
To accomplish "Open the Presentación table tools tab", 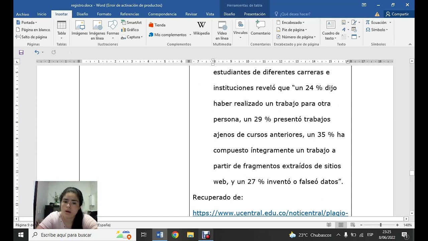I will (x=255, y=14).
